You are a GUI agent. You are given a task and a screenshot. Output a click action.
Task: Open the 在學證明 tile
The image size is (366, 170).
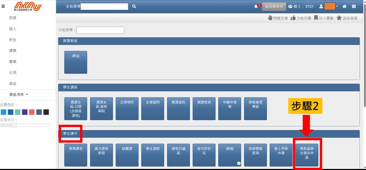coord(153,109)
